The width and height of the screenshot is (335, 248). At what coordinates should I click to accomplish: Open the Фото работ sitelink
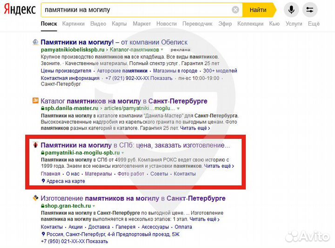pyautogui.click(x=131, y=174)
